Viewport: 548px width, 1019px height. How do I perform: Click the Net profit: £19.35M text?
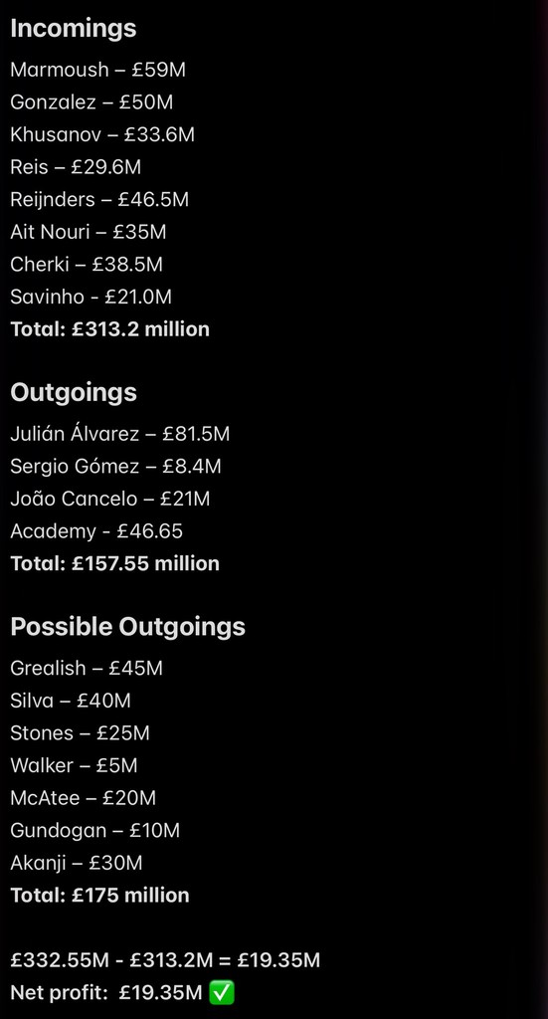pyautogui.click(x=106, y=993)
